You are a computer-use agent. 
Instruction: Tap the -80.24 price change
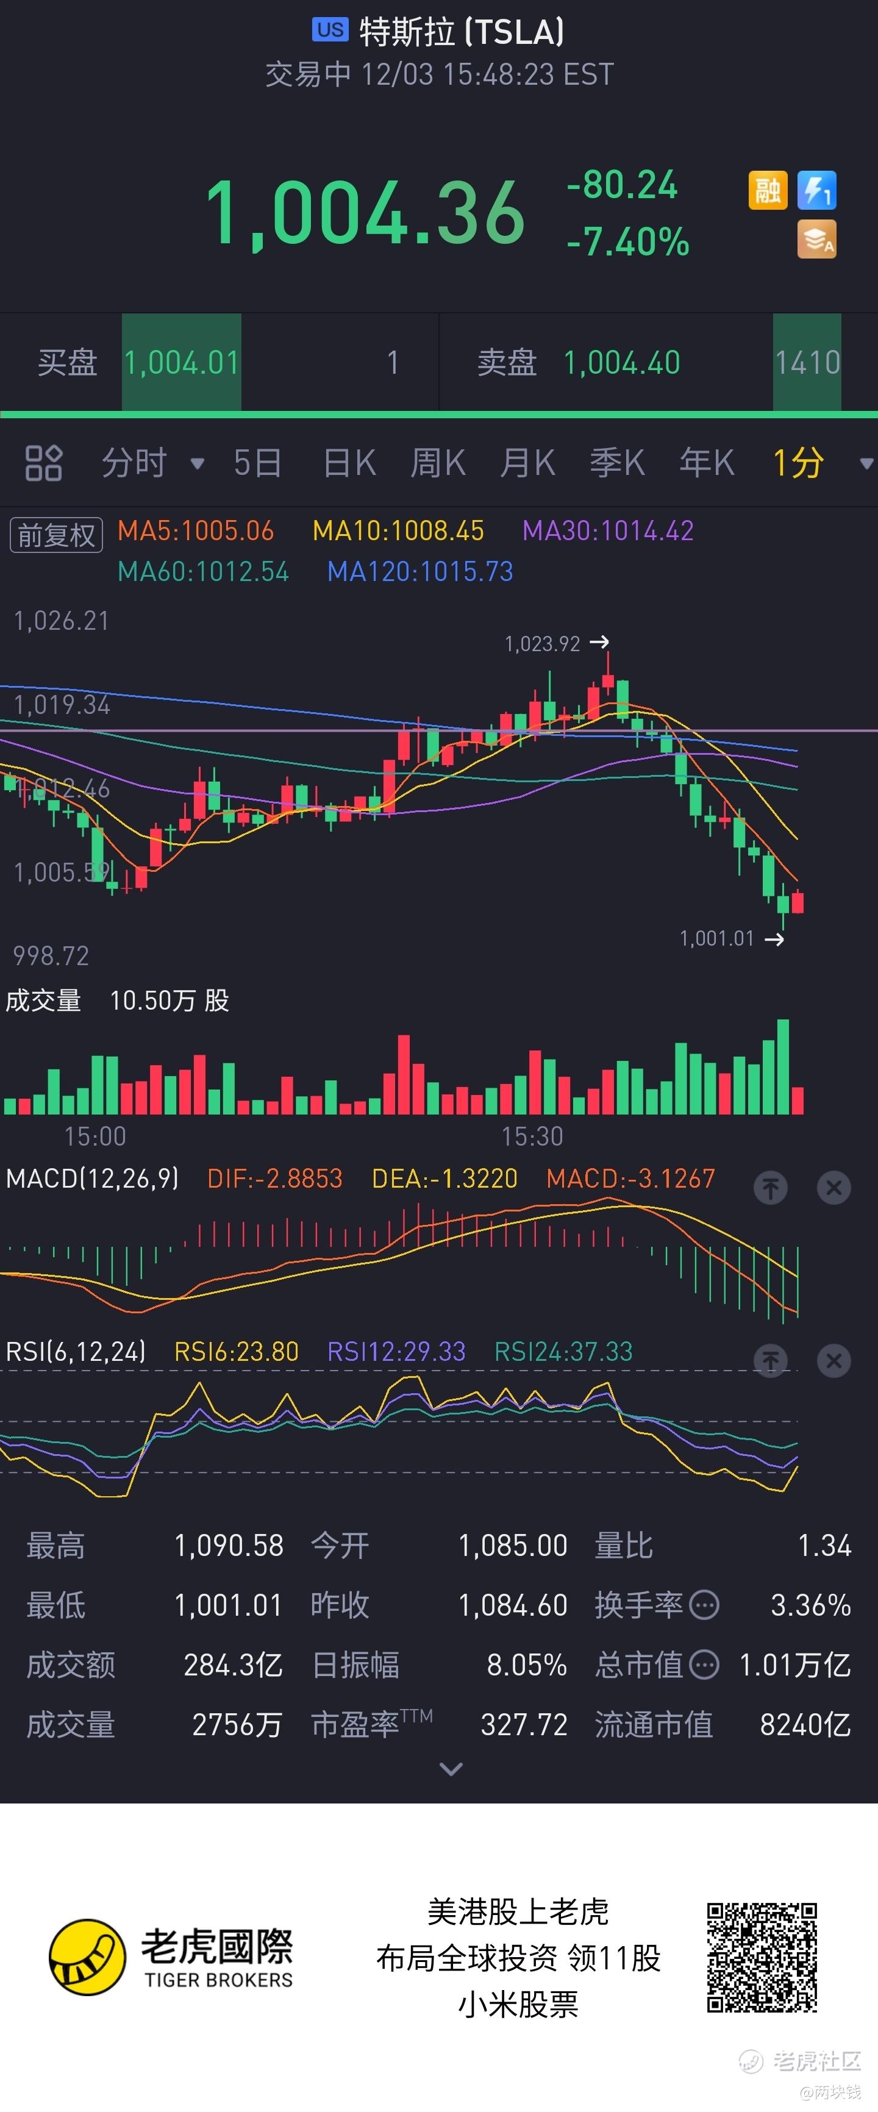coord(623,185)
